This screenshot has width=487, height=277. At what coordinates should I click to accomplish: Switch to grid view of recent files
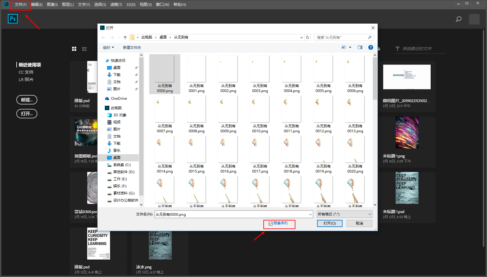pos(74,49)
